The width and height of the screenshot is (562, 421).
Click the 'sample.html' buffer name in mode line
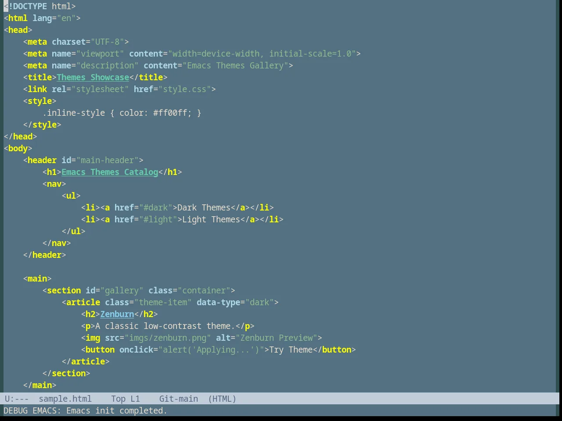click(65, 399)
